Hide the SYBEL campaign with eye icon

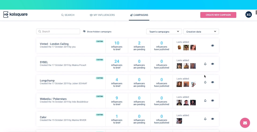coord(212,64)
